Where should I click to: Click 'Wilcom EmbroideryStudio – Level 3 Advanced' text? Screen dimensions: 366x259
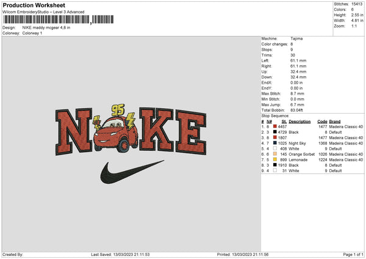tap(43, 12)
